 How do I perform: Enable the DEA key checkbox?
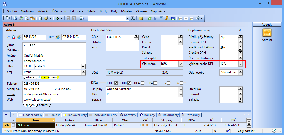(142, 83)
